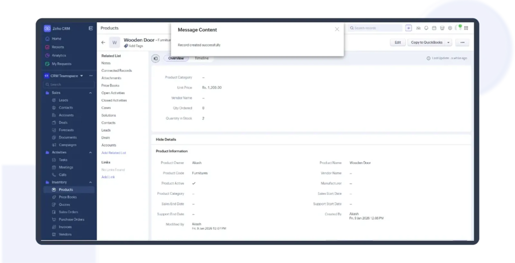Image resolution: width=515 pixels, height=263 pixels.
Task: Click the Analytics icon in sidebar
Action: click(47, 55)
